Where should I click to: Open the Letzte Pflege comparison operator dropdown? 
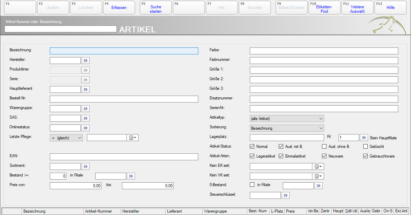tap(66, 138)
